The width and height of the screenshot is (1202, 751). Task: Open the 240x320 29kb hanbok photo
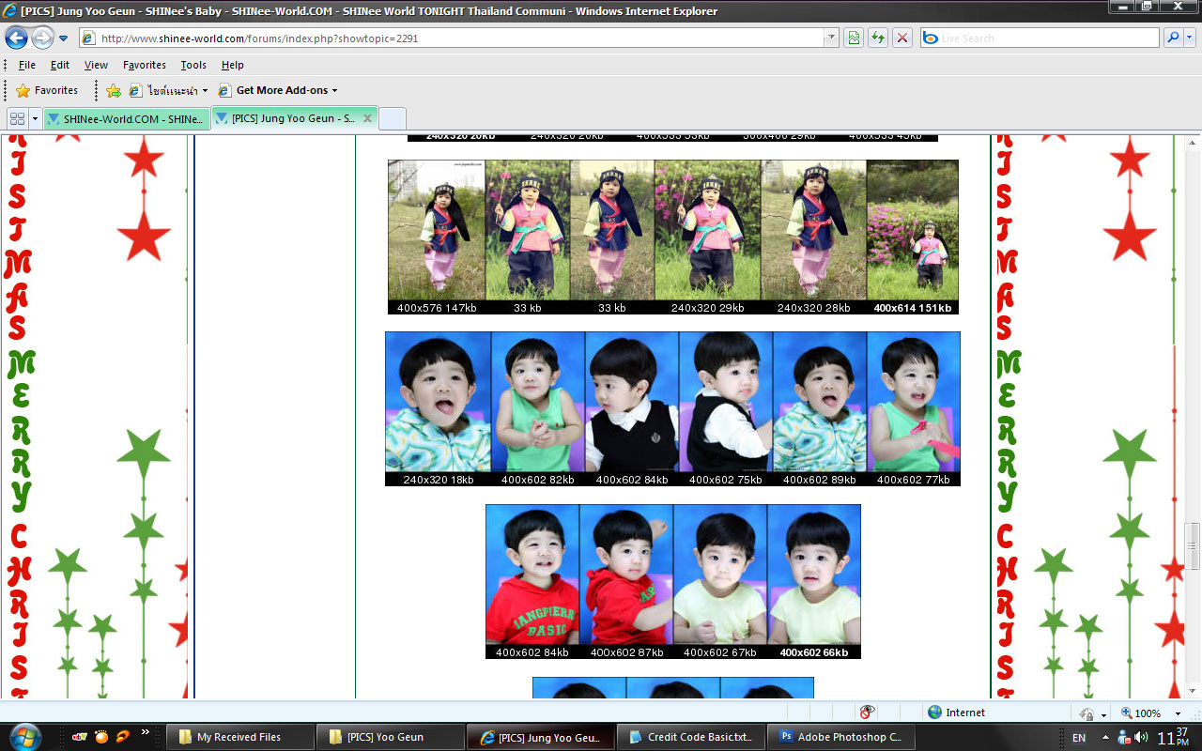click(708, 237)
